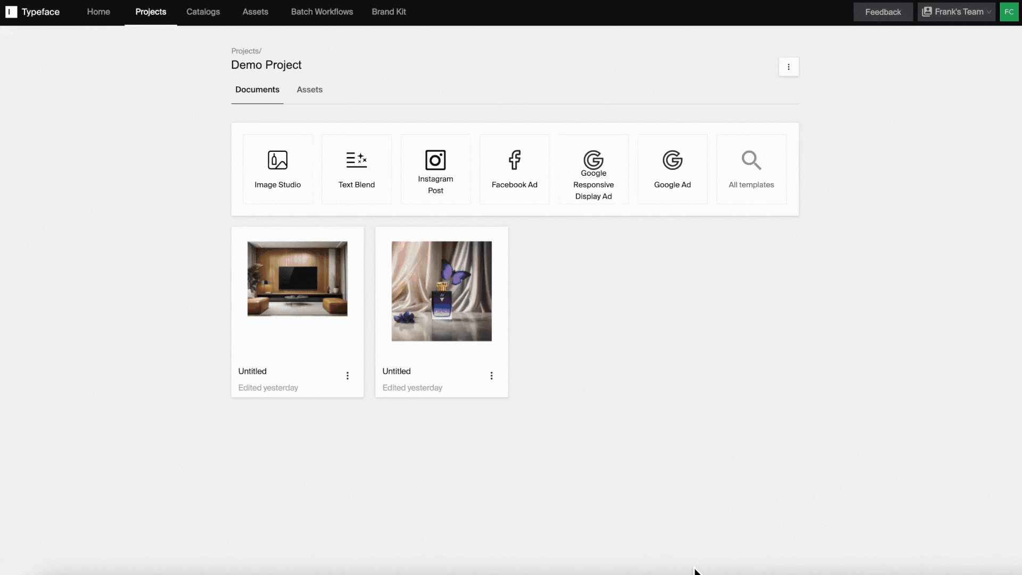Open Brand Kit page

point(389,12)
